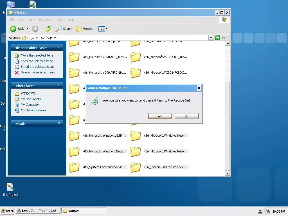The image size is (288, 216).
Task: Minimize the WinSxS window
Action: (217, 13)
